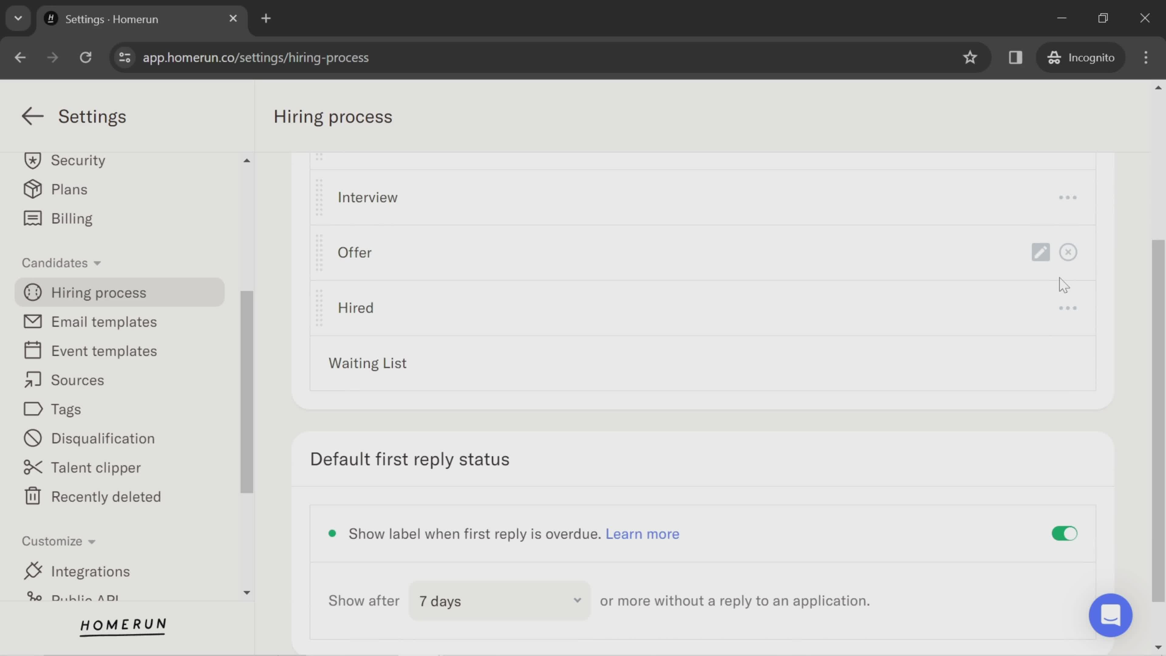Open the Plans settings icon
This screenshot has width=1166, height=656.
pos(31,189)
